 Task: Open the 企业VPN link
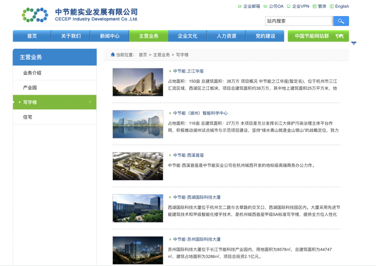pos(300,7)
